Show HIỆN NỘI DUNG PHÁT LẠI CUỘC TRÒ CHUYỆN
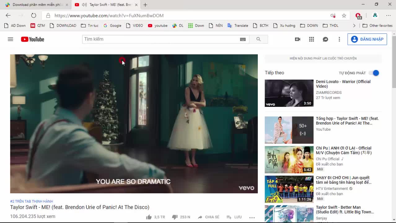 pyautogui.click(x=323, y=59)
